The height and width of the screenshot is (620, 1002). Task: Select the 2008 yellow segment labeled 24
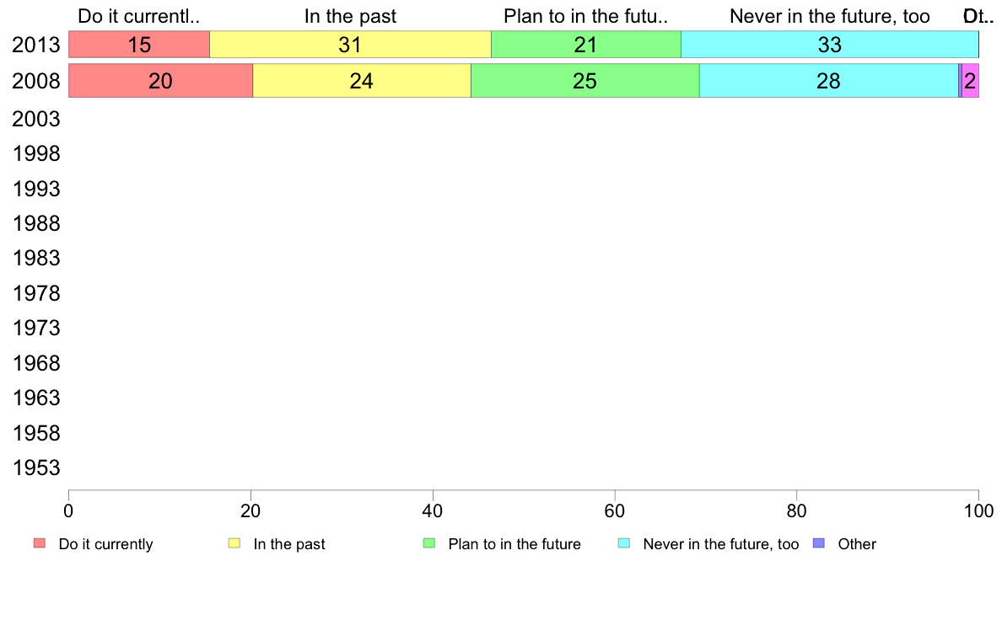coord(362,81)
